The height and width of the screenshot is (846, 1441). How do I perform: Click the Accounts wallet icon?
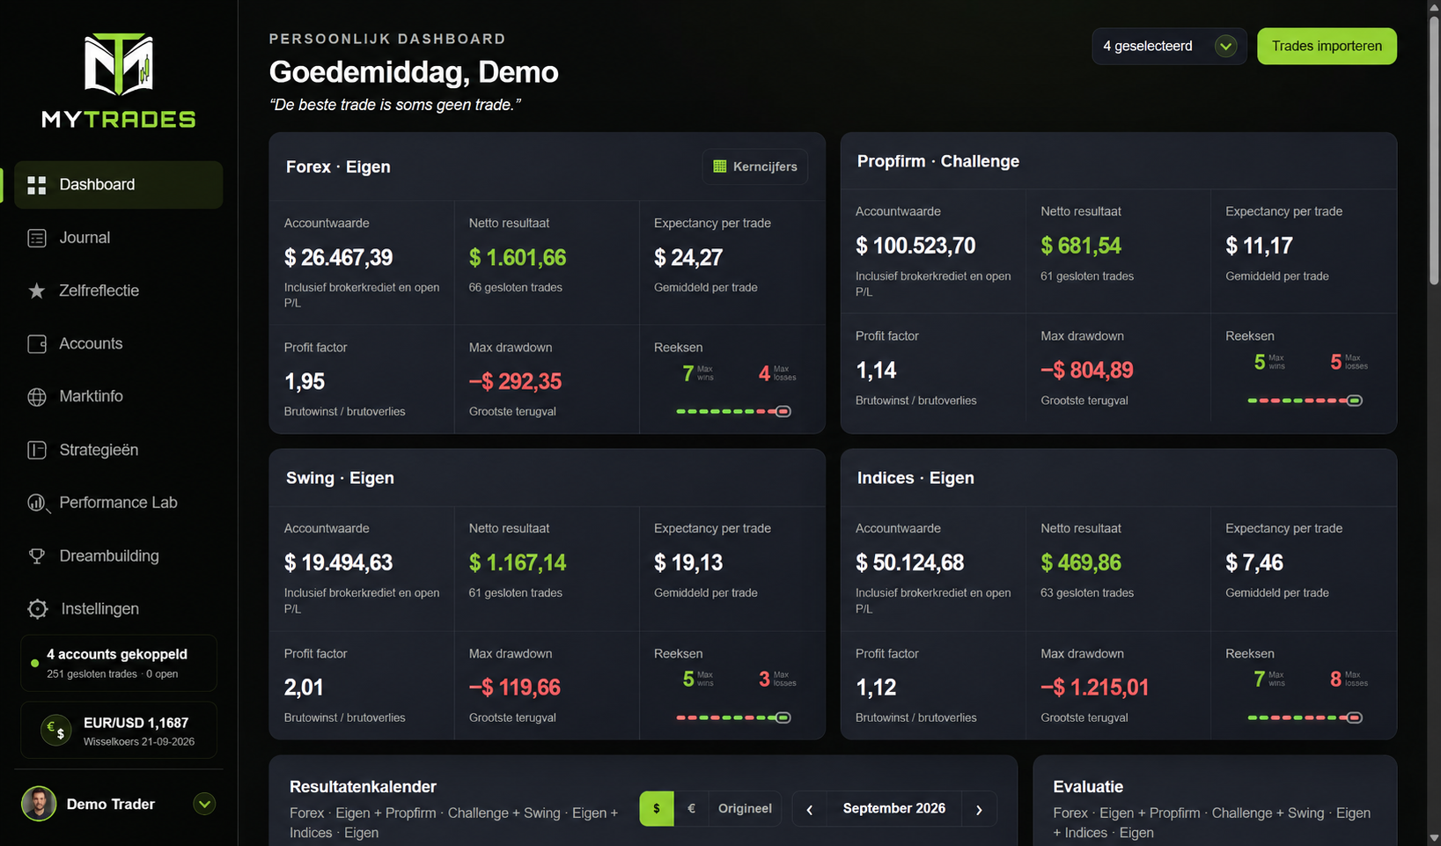click(x=37, y=344)
